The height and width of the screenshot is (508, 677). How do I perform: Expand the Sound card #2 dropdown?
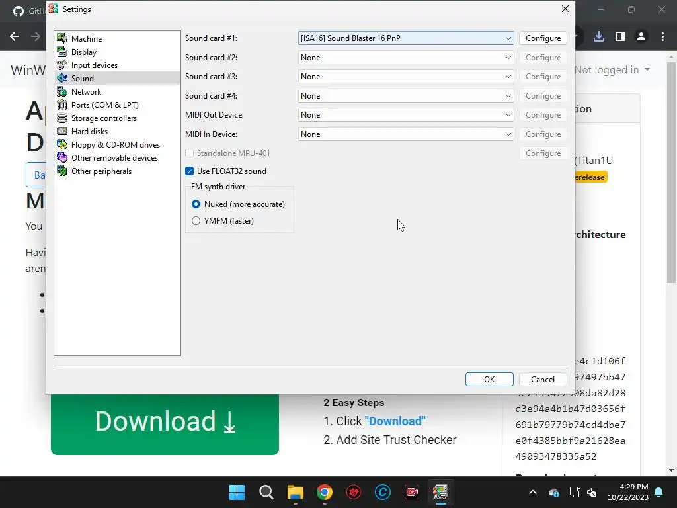tap(406, 58)
